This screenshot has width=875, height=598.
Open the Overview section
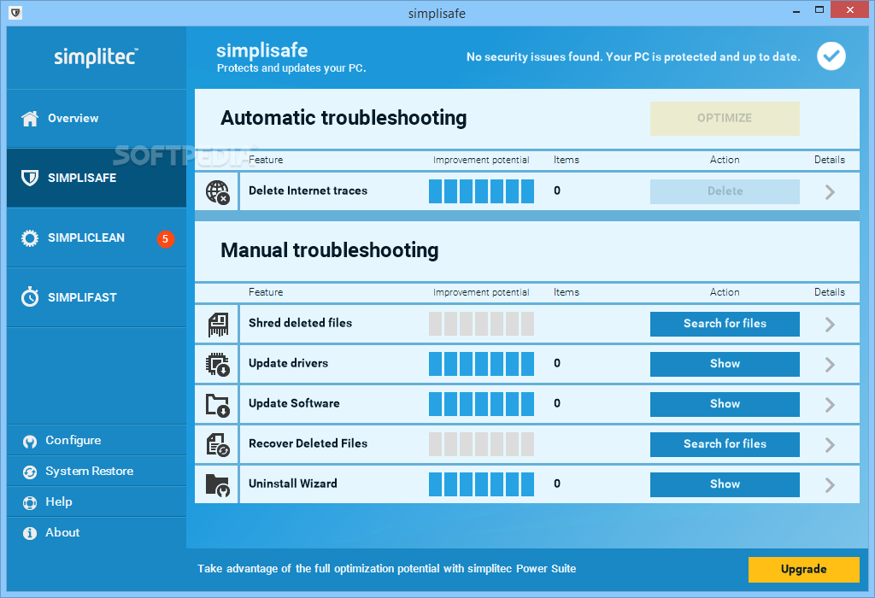click(97, 118)
